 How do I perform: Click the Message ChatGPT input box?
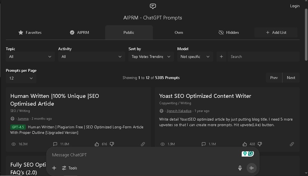(x=145, y=155)
